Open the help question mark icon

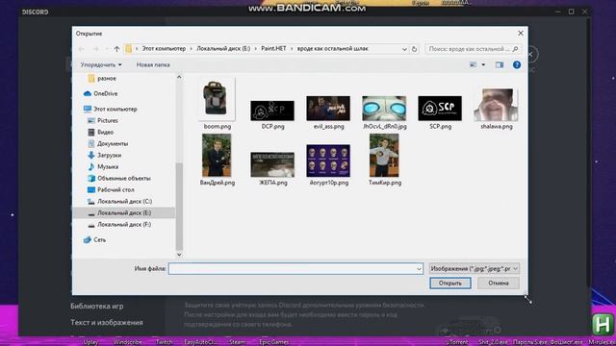click(517, 64)
